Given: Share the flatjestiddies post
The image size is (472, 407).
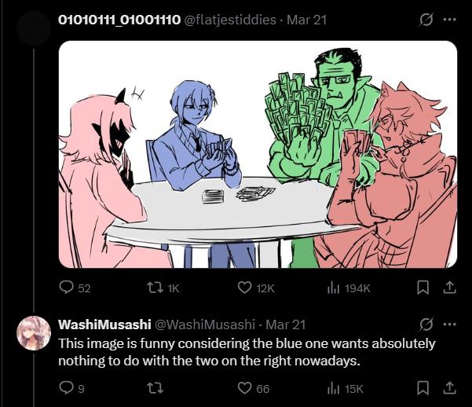Looking at the screenshot, I should pos(449,288).
